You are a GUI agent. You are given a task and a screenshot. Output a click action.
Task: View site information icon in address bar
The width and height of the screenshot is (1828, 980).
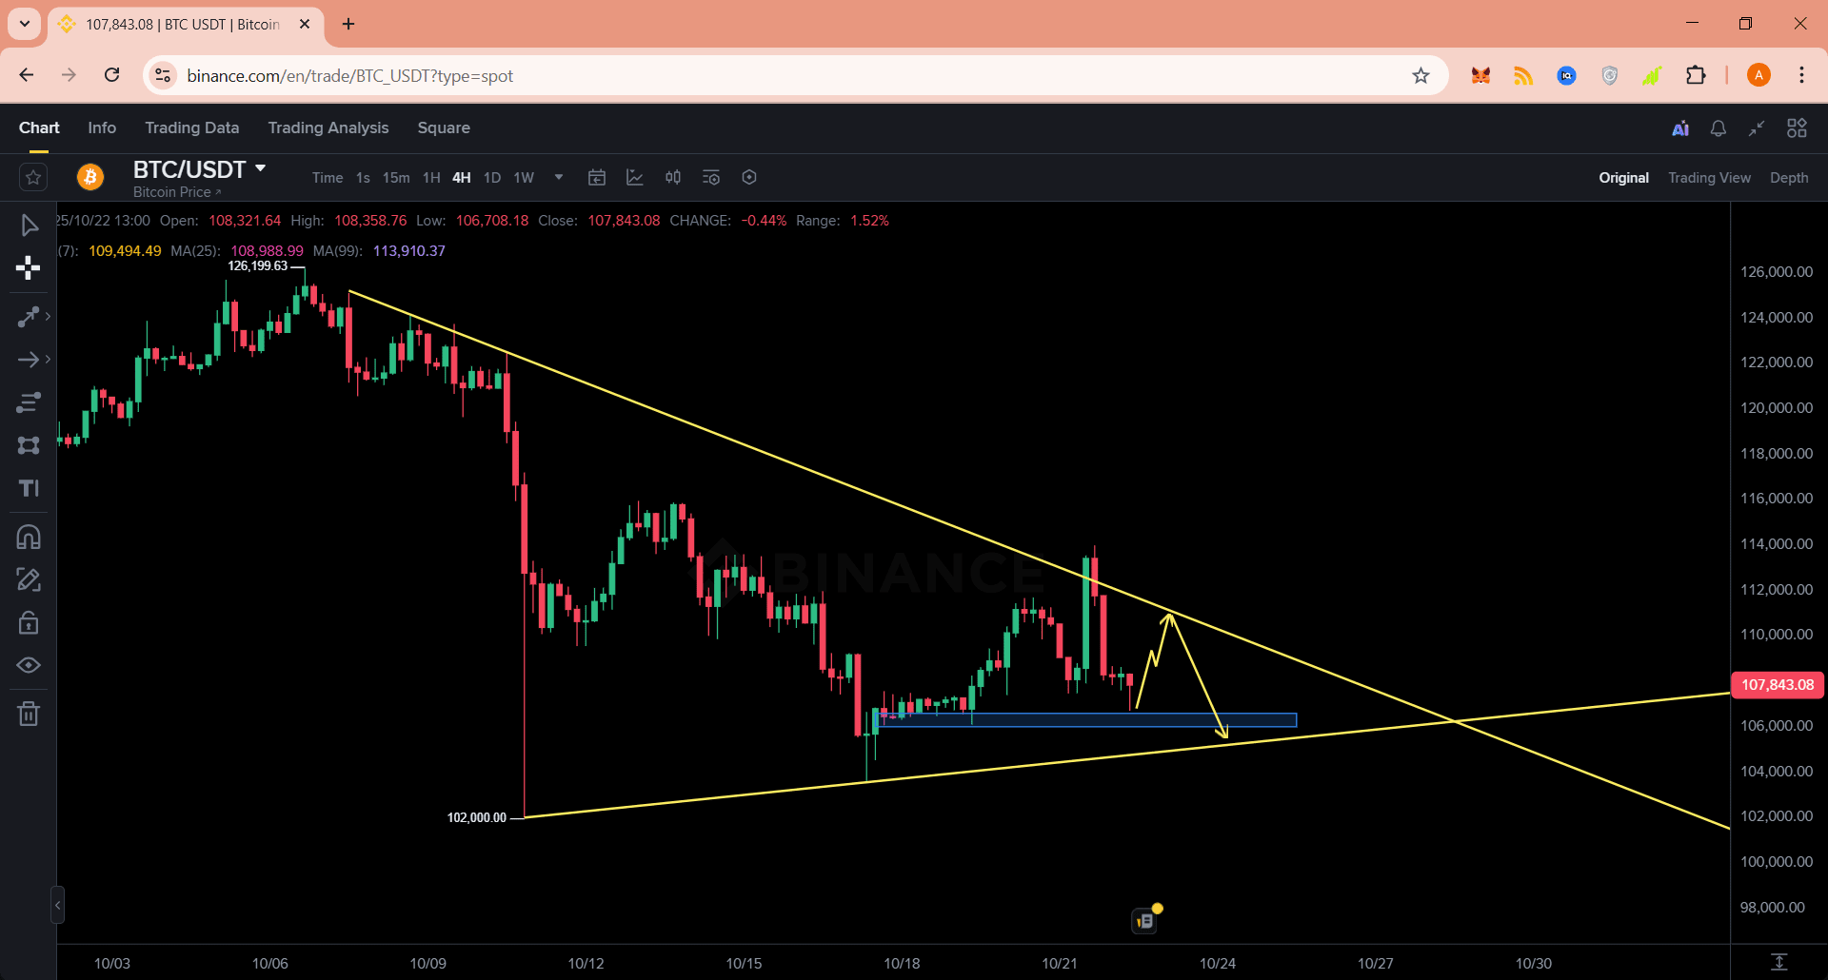click(164, 75)
